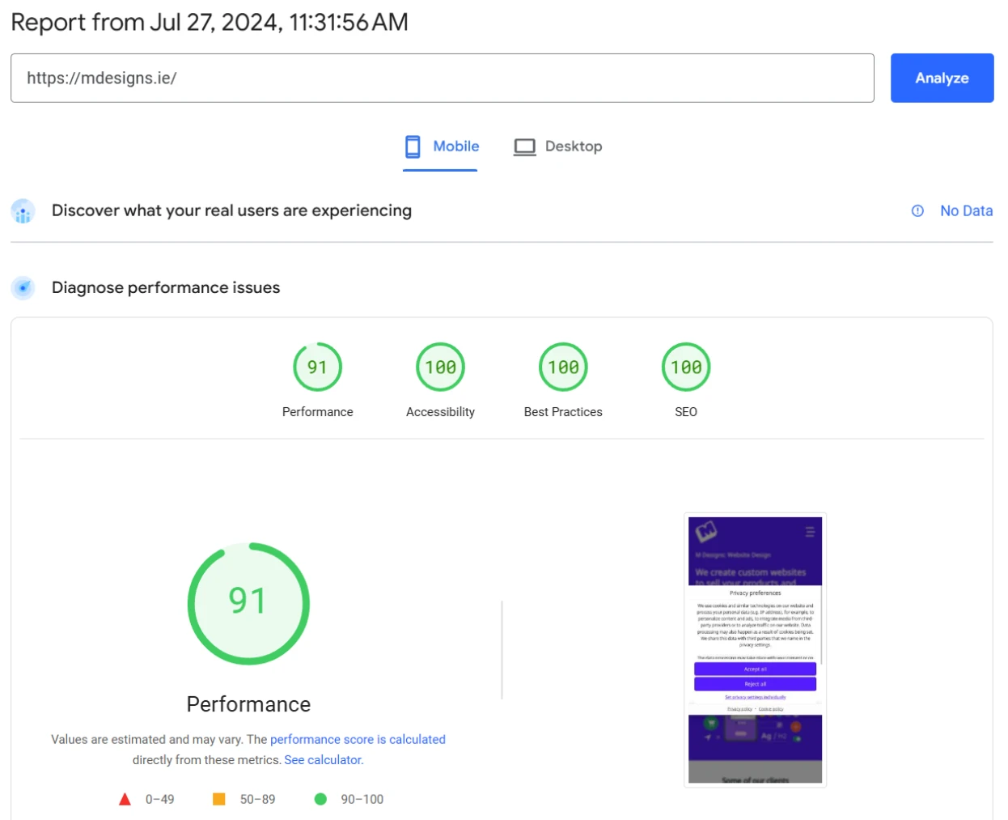This screenshot has width=1008, height=820.
Task: Open the performance score is calculated link
Action: pos(358,739)
